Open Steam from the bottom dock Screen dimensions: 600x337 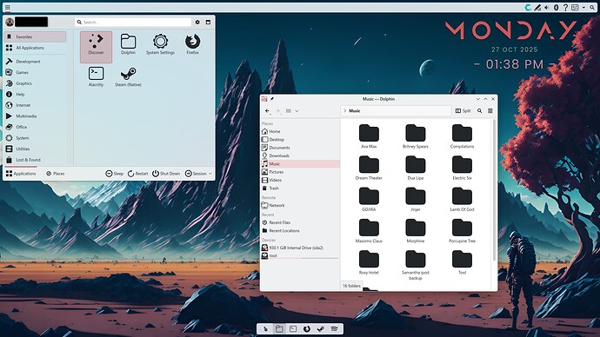click(321, 329)
